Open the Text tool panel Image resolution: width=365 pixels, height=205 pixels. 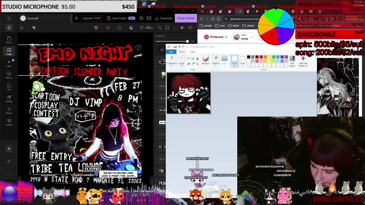pyautogui.click(x=9, y=87)
